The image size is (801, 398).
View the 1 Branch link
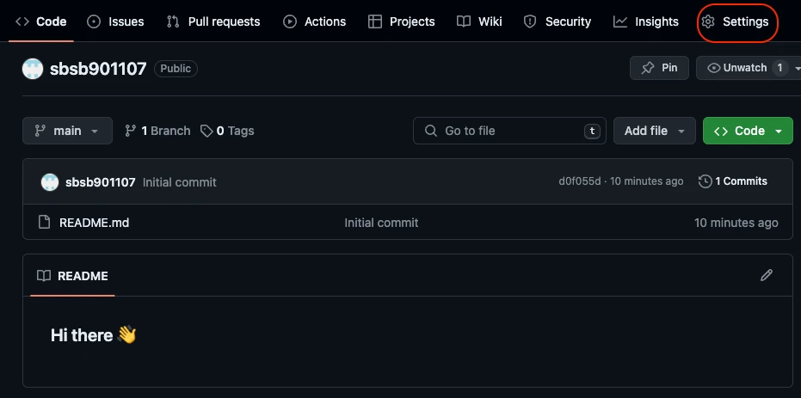157,131
